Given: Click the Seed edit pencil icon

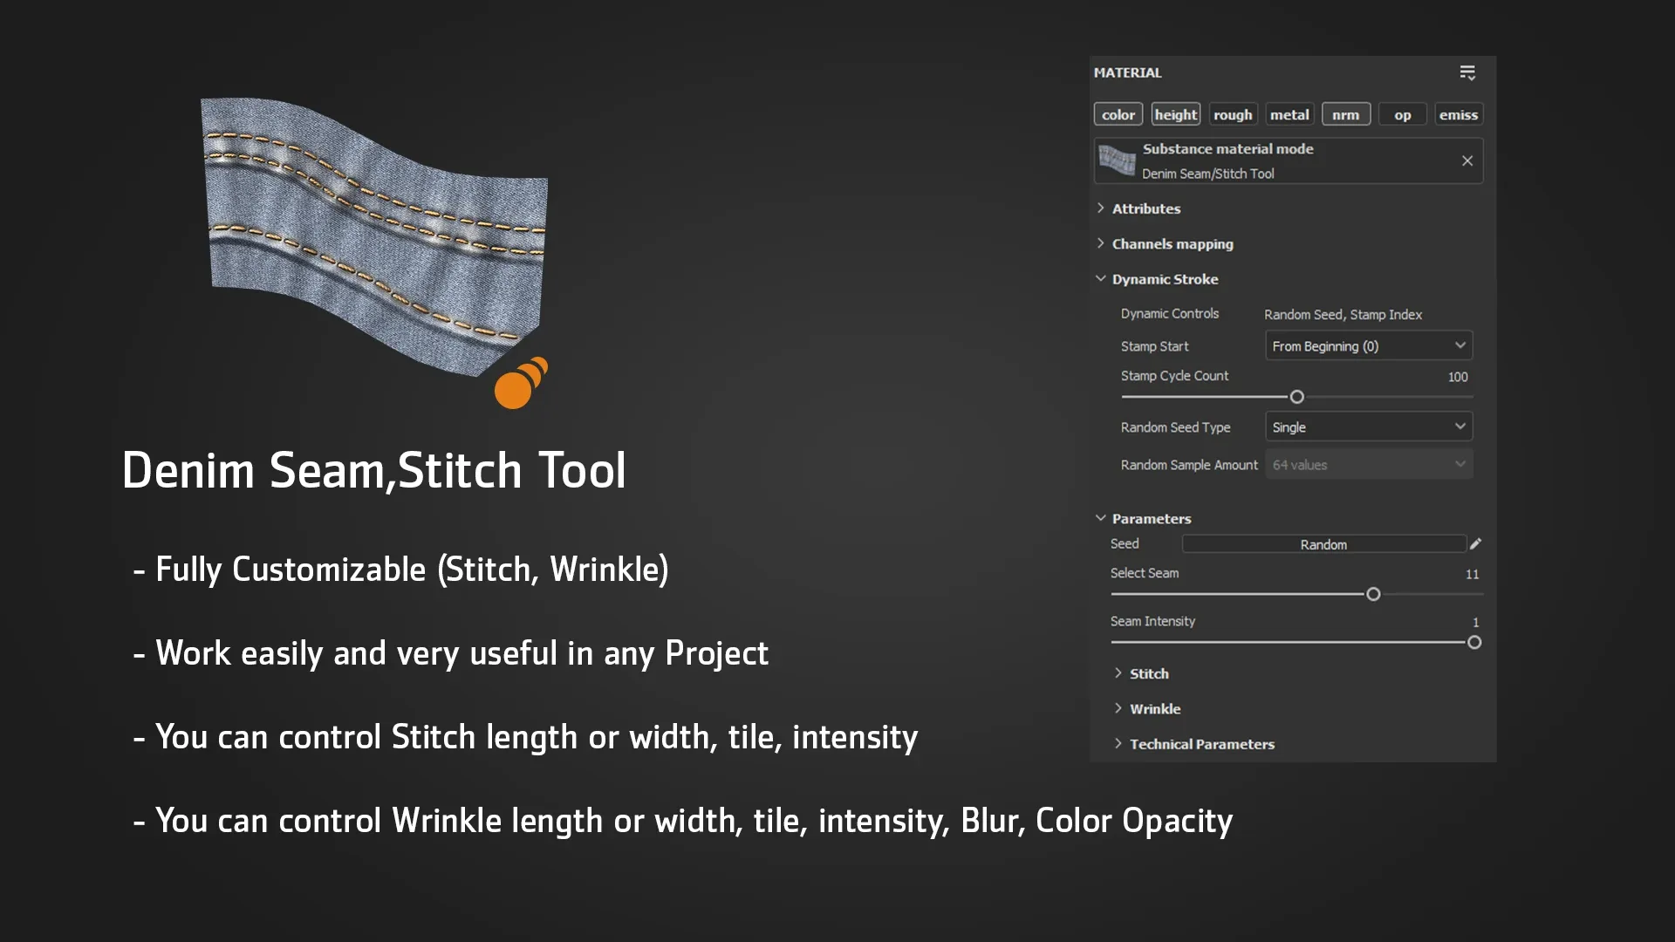Looking at the screenshot, I should (x=1475, y=543).
